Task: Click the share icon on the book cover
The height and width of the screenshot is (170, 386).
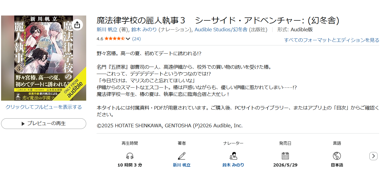Action: pyautogui.click(x=77, y=25)
